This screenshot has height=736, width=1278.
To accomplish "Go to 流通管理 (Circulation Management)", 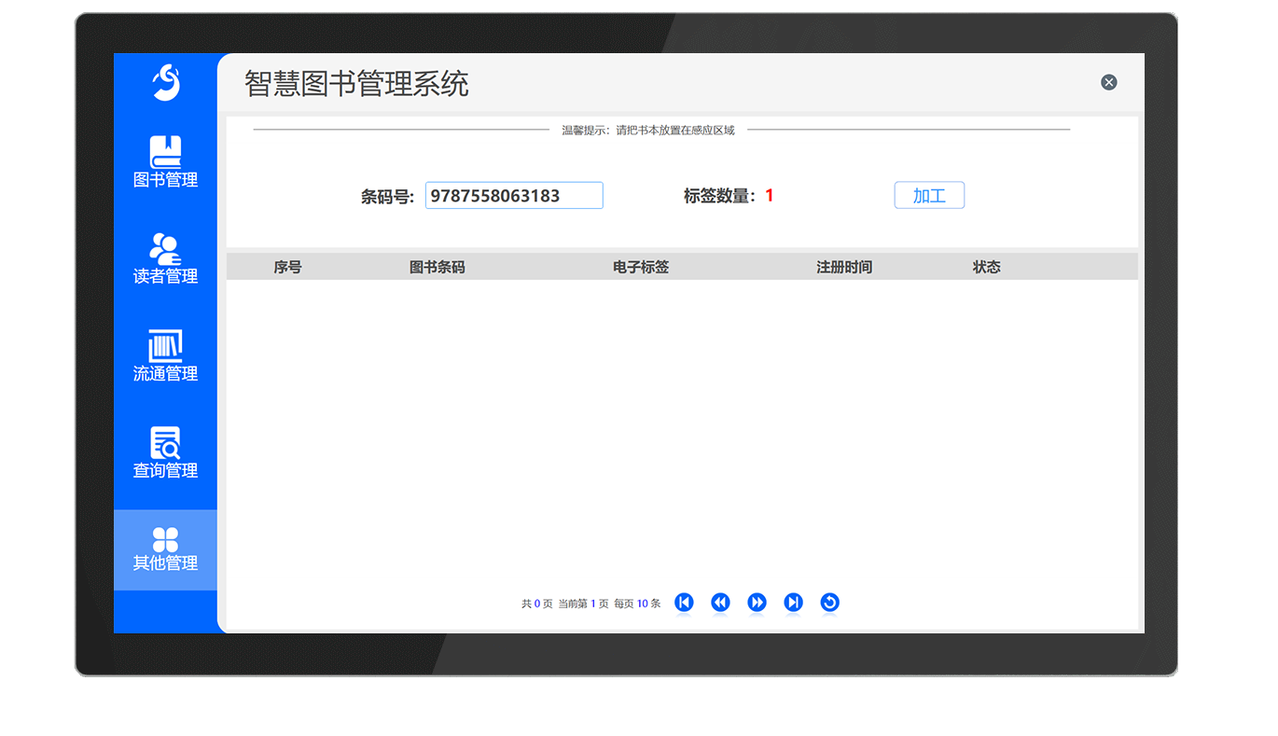I will pos(165,355).
